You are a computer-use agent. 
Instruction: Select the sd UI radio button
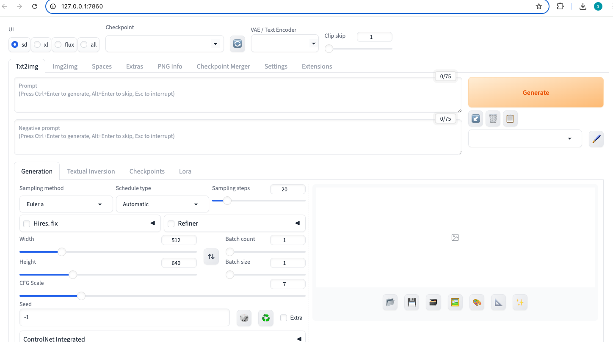pyautogui.click(x=15, y=44)
